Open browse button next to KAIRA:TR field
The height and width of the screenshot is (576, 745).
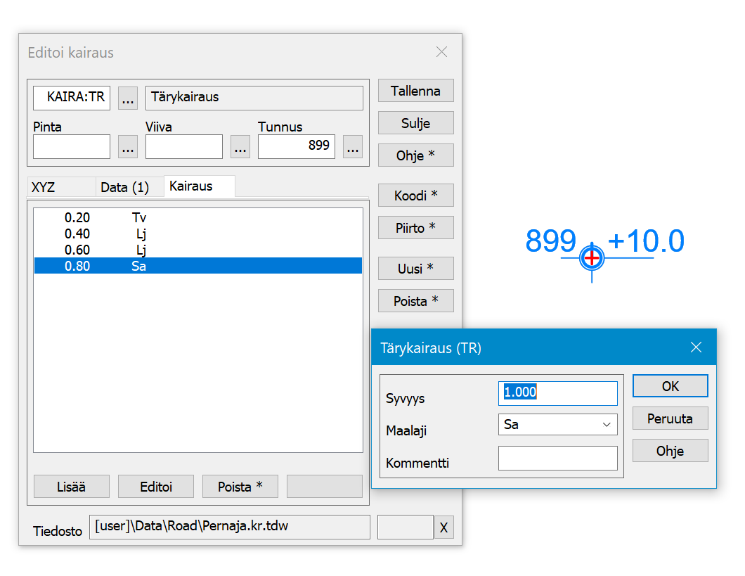pyautogui.click(x=127, y=98)
